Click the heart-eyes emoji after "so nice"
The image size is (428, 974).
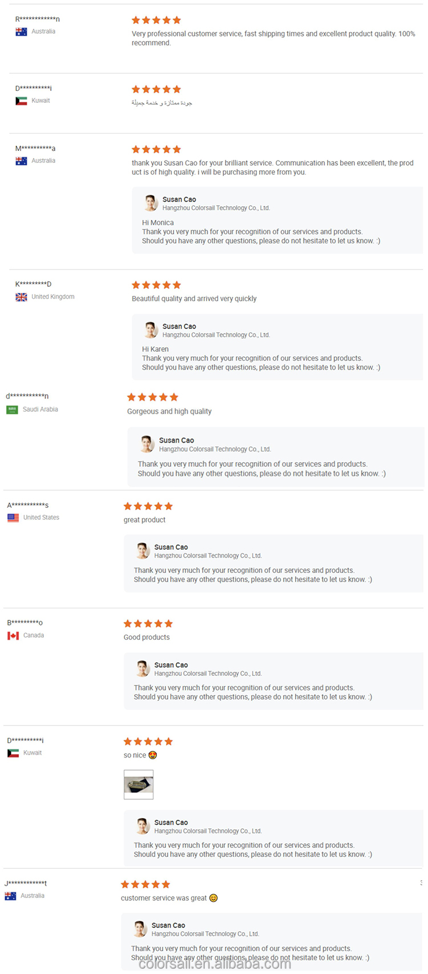point(152,755)
